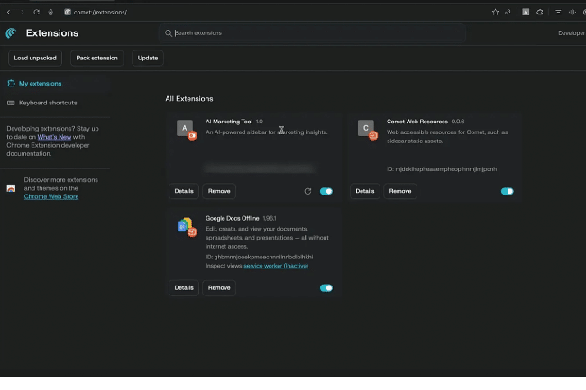This screenshot has height=390, width=586.
Task: Toggle off Comet Web Resources extension
Action: pos(507,191)
